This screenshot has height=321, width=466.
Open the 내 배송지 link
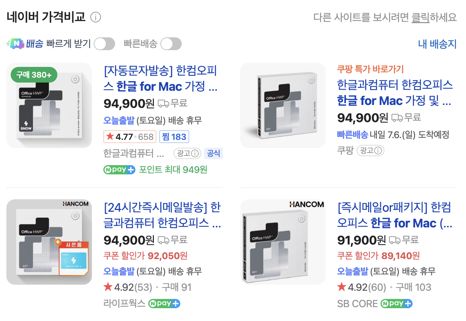(x=437, y=44)
